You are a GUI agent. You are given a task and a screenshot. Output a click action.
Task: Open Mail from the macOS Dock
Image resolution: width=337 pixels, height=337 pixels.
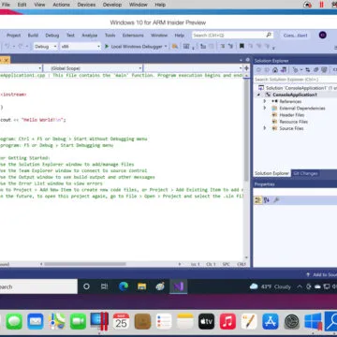coord(36,321)
